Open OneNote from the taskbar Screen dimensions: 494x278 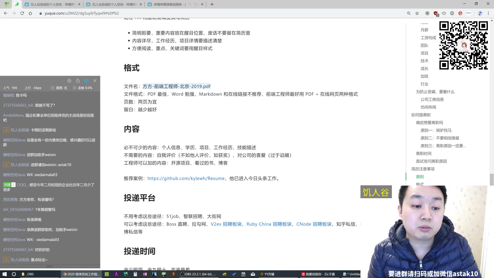click(145, 274)
